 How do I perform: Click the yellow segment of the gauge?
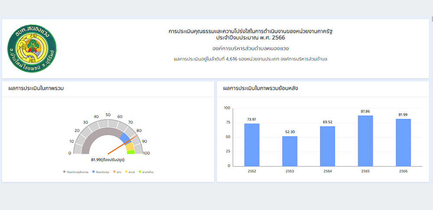point(129,146)
